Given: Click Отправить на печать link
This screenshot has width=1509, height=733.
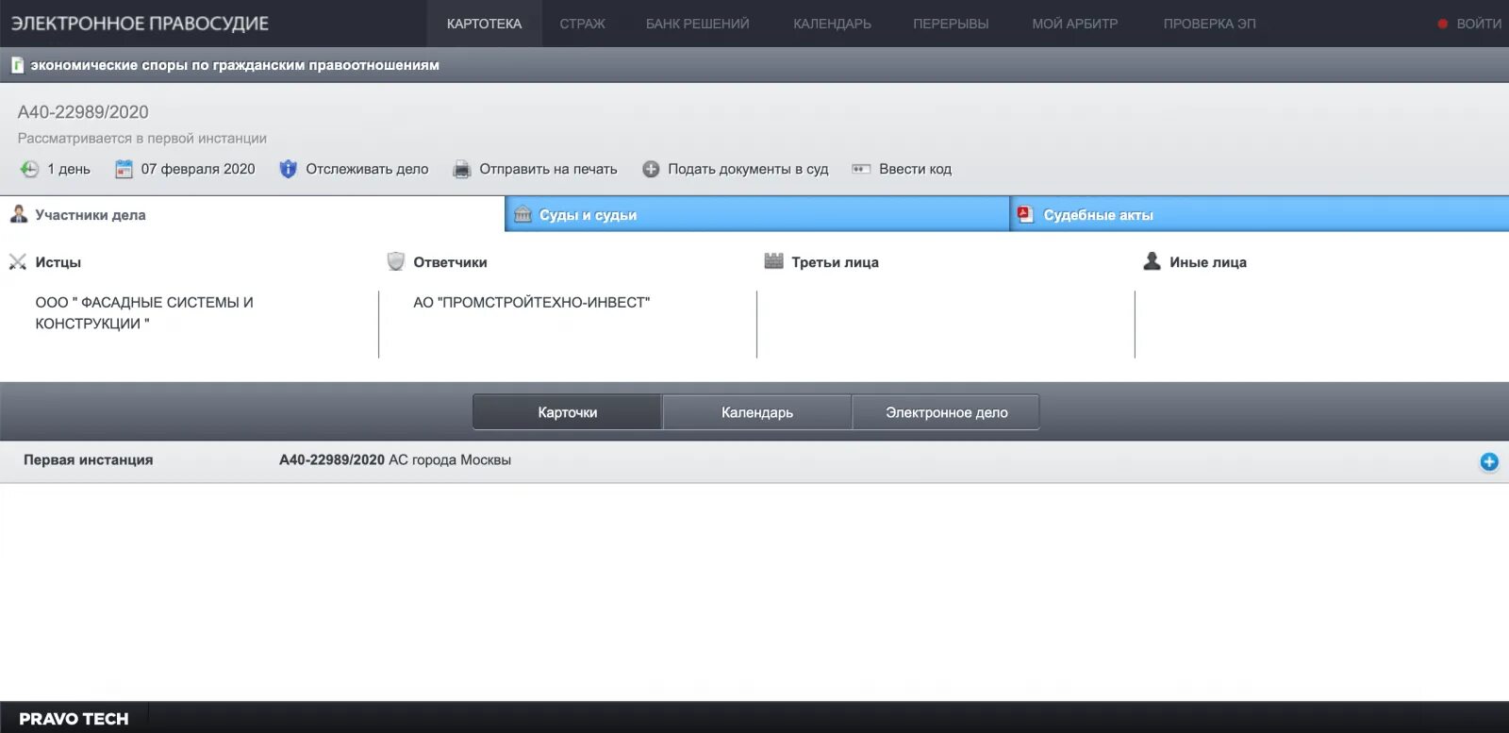Looking at the screenshot, I should point(548,169).
